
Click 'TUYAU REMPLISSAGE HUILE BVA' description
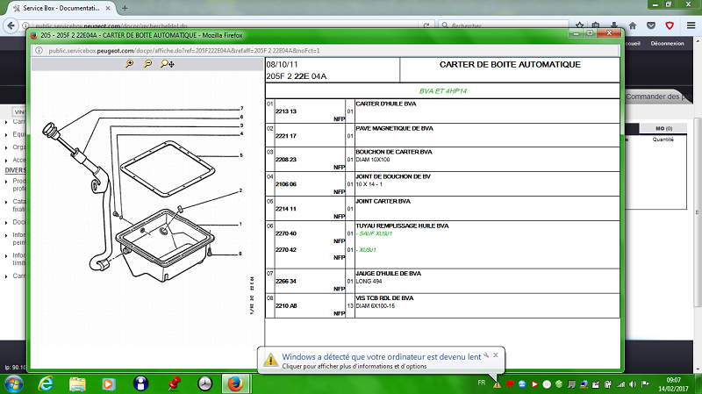[x=402, y=226]
